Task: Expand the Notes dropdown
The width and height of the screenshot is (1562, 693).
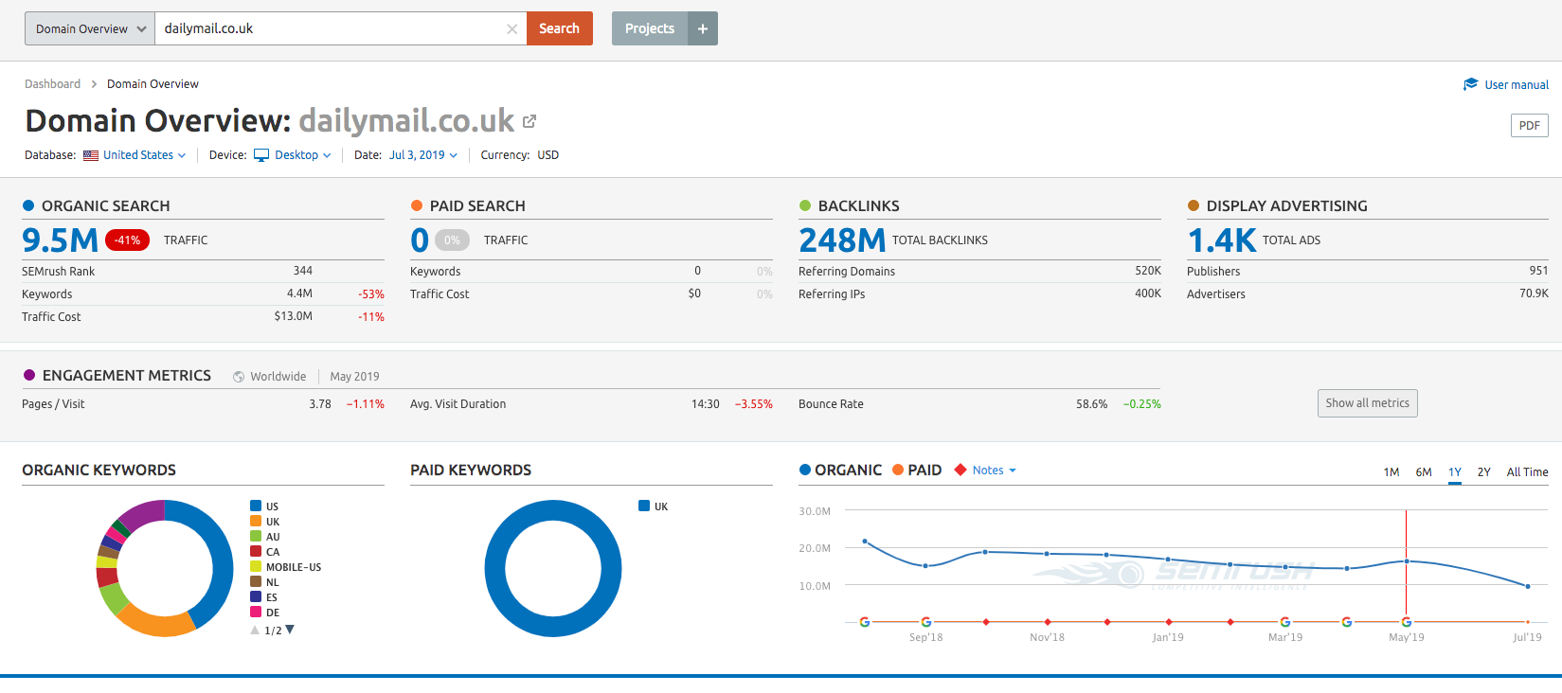Action: [x=994, y=471]
